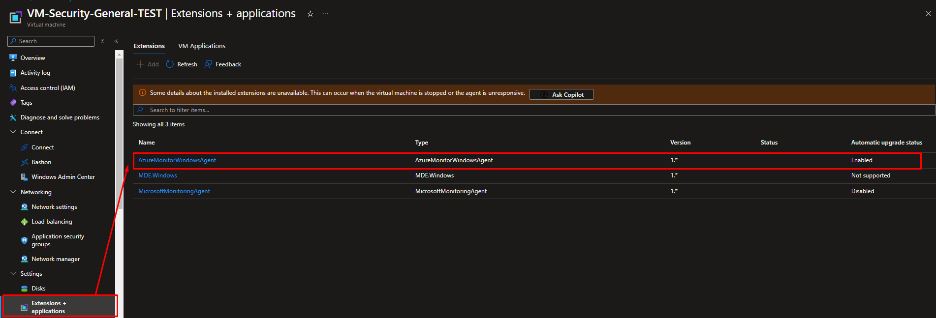Click the Refresh circular arrow icon
The width and height of the screenshot is (936, 318).
[170, 64]
